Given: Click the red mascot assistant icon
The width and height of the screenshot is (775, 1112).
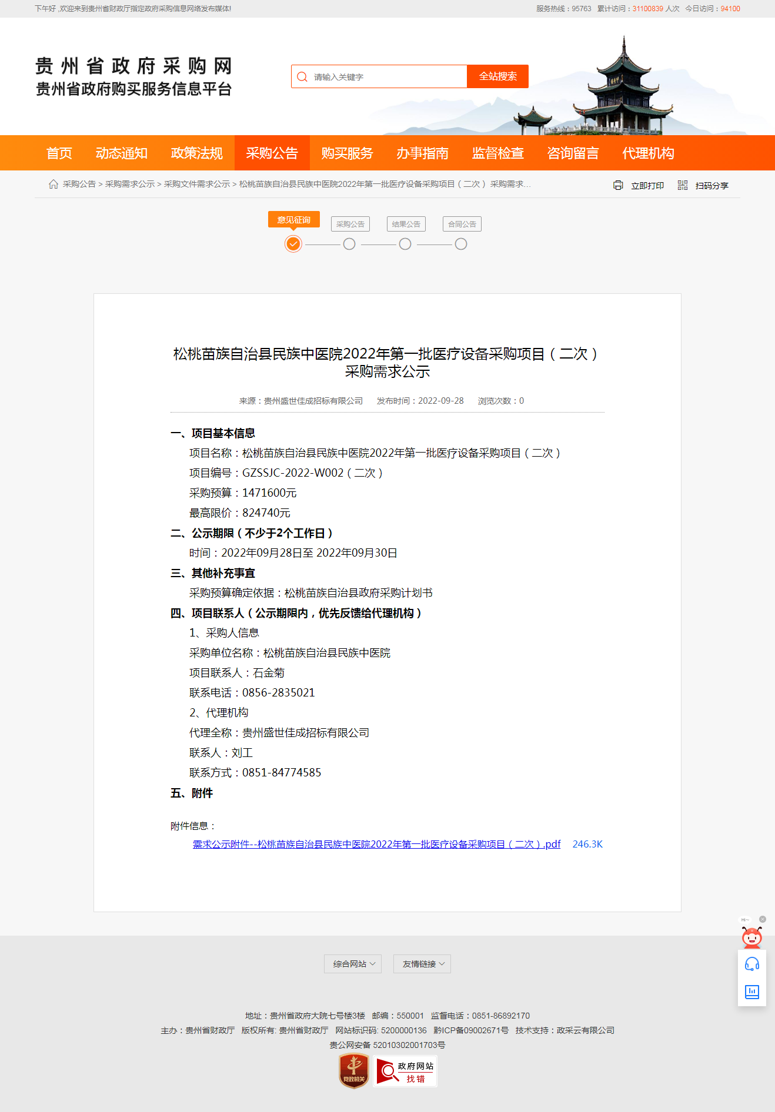Looking at the screenshot, I should [752, 937].
